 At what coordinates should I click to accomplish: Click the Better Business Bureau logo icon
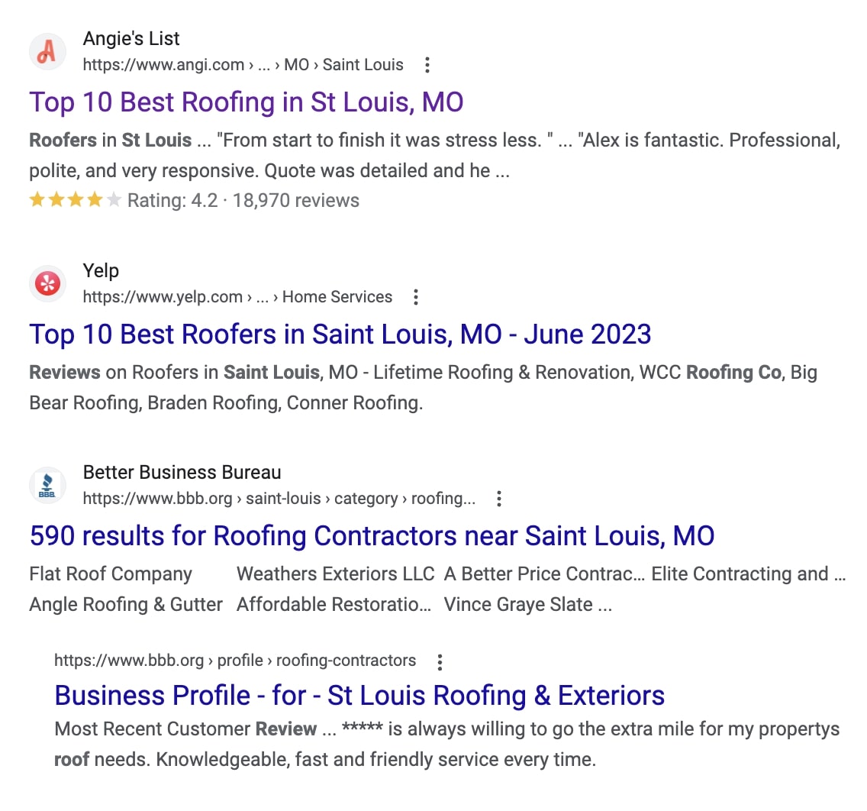[47, 486]
